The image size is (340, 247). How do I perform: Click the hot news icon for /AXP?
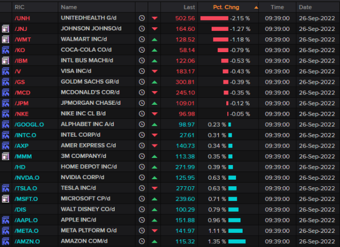coord(5,145)
